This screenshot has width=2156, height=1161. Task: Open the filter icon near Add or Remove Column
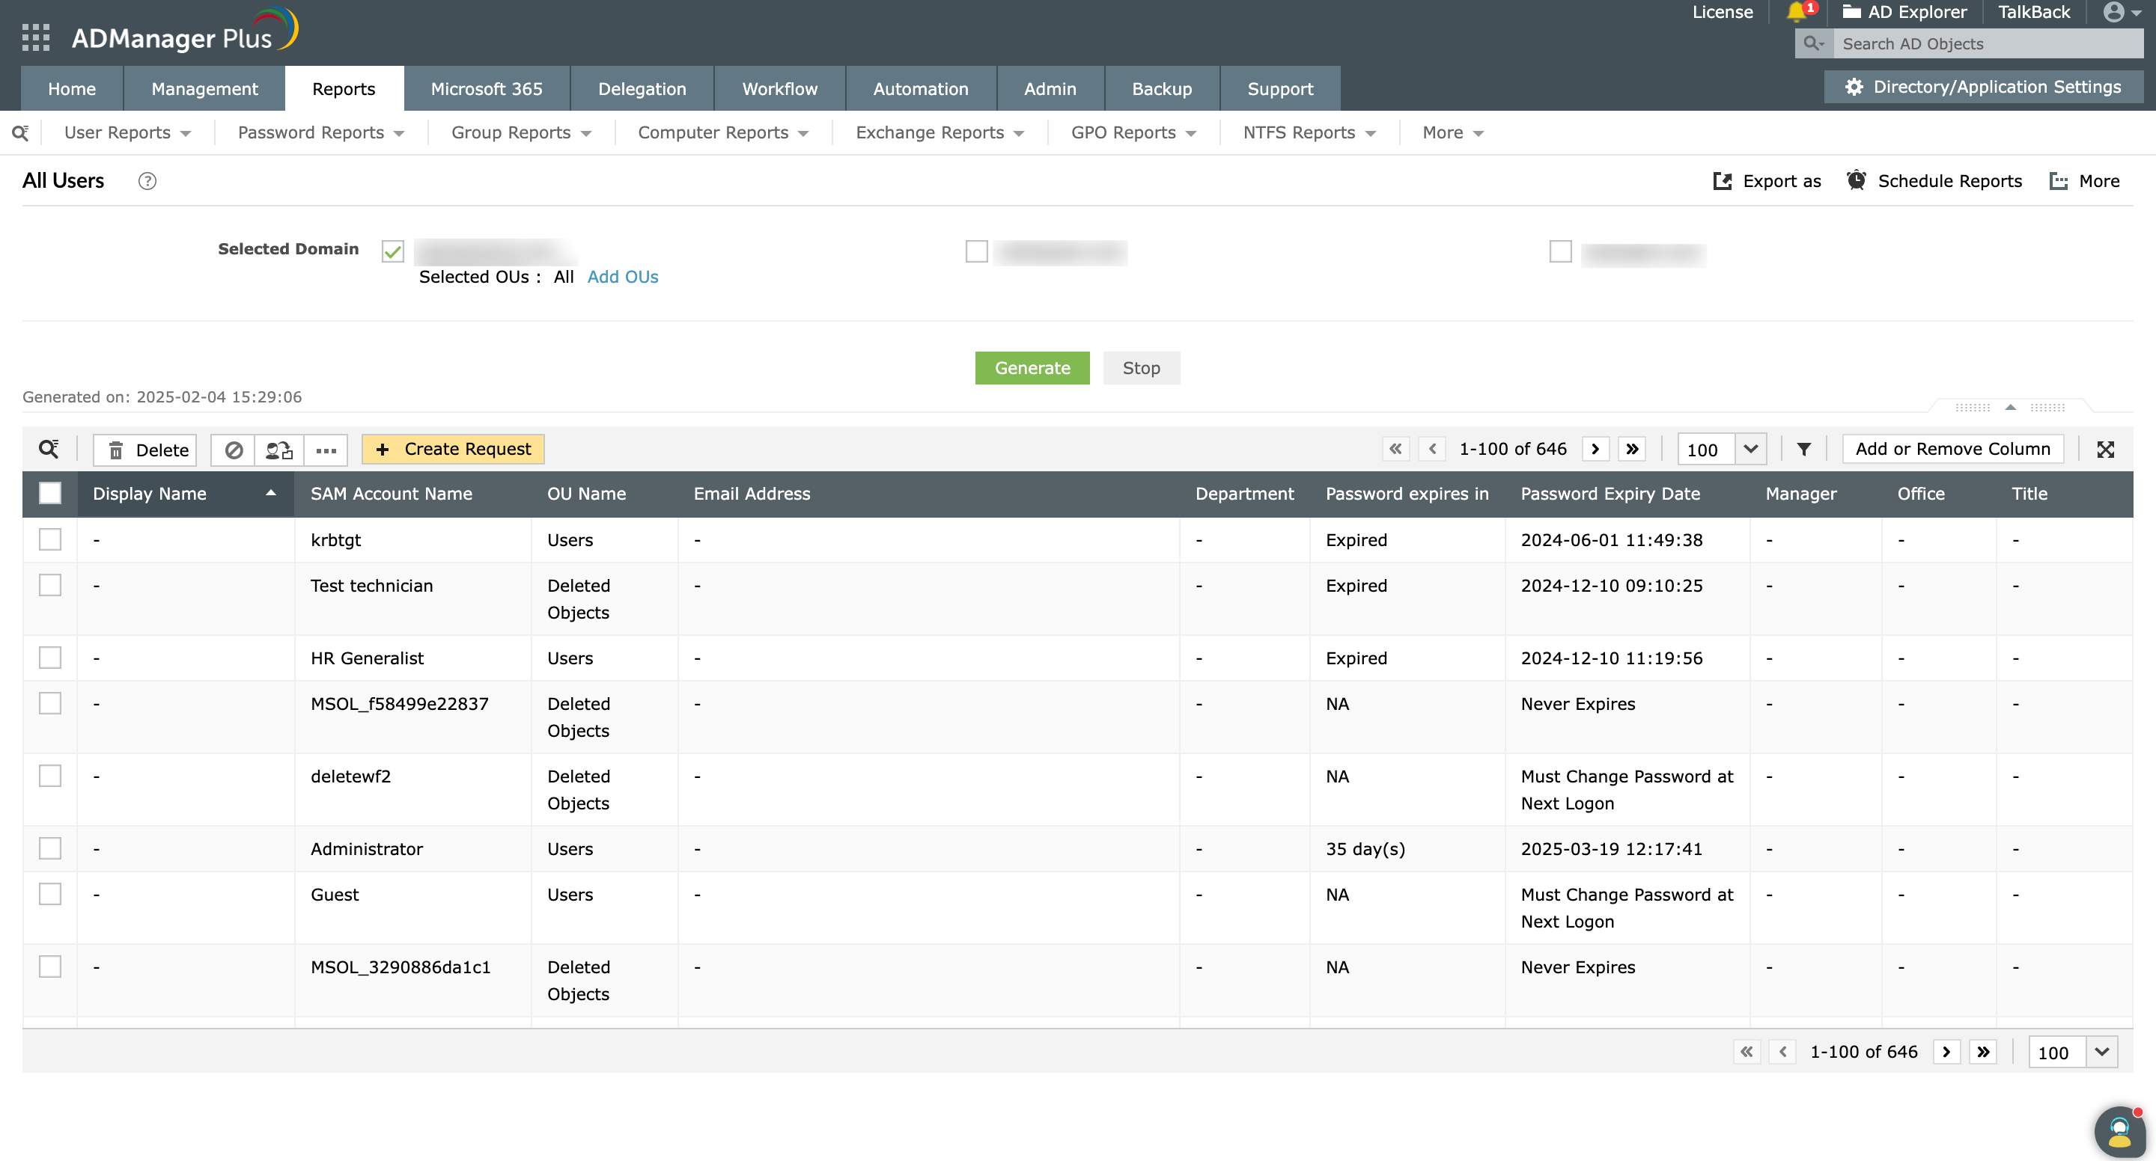(x=1803, y=449)
